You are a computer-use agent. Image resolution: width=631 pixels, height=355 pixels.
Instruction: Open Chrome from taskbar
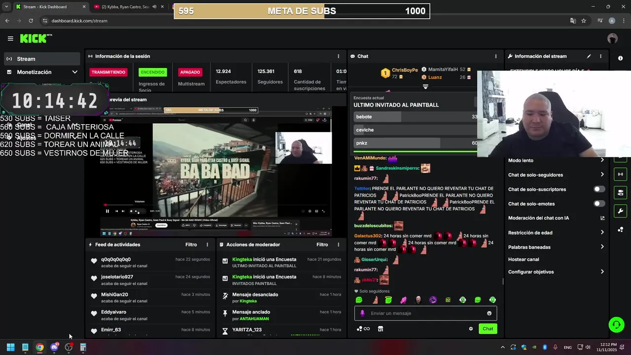click(x=39, y=347)
